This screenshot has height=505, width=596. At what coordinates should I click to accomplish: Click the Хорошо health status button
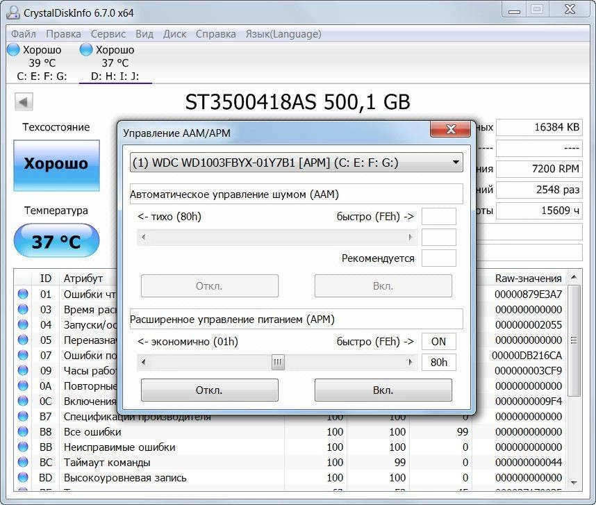pos(57,165)
